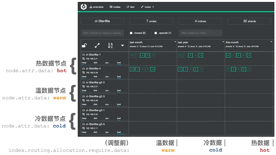This screenshot has height=155, width=276.
Task: Open the caret menu beside sort icon
Action: coord(122,46)
